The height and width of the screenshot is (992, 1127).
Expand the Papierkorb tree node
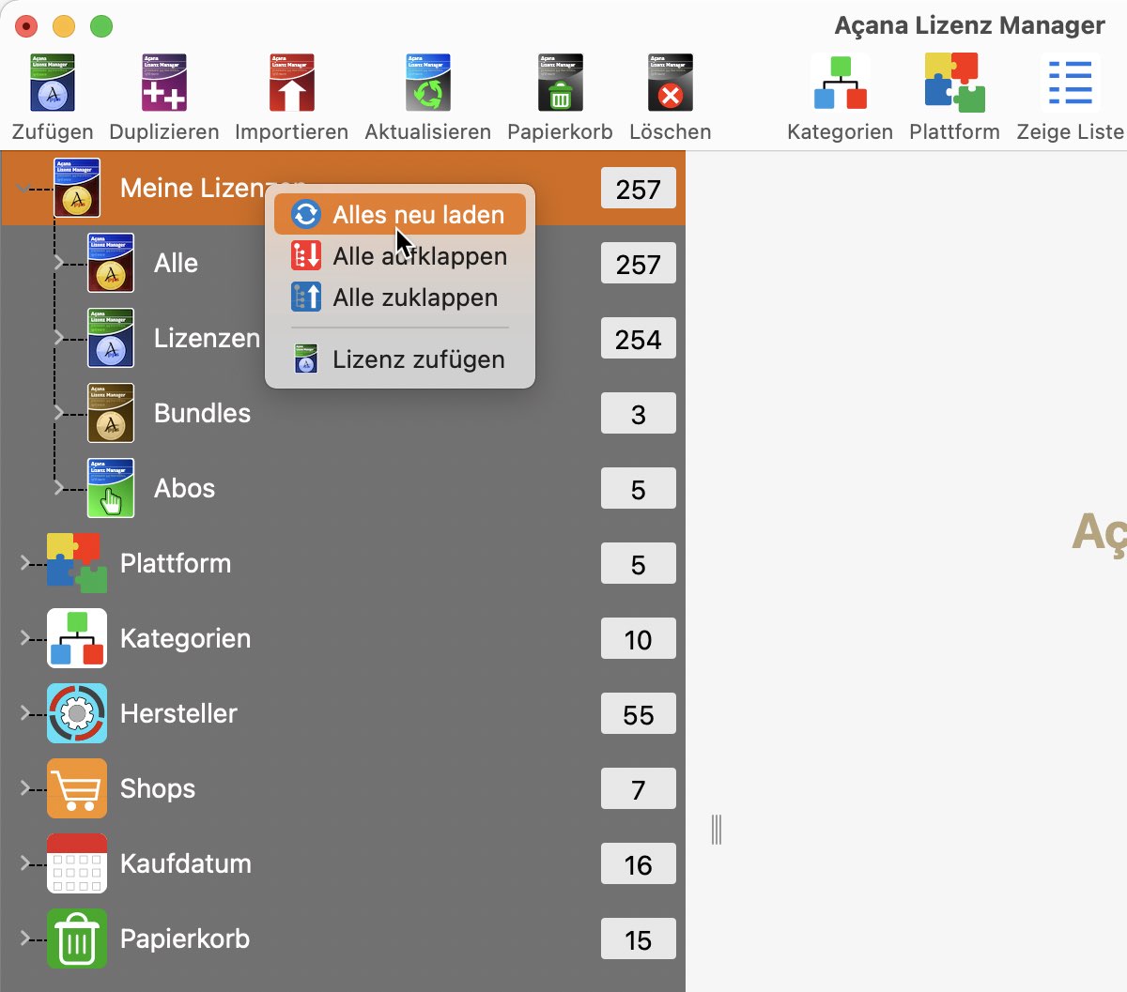point(24,938)
